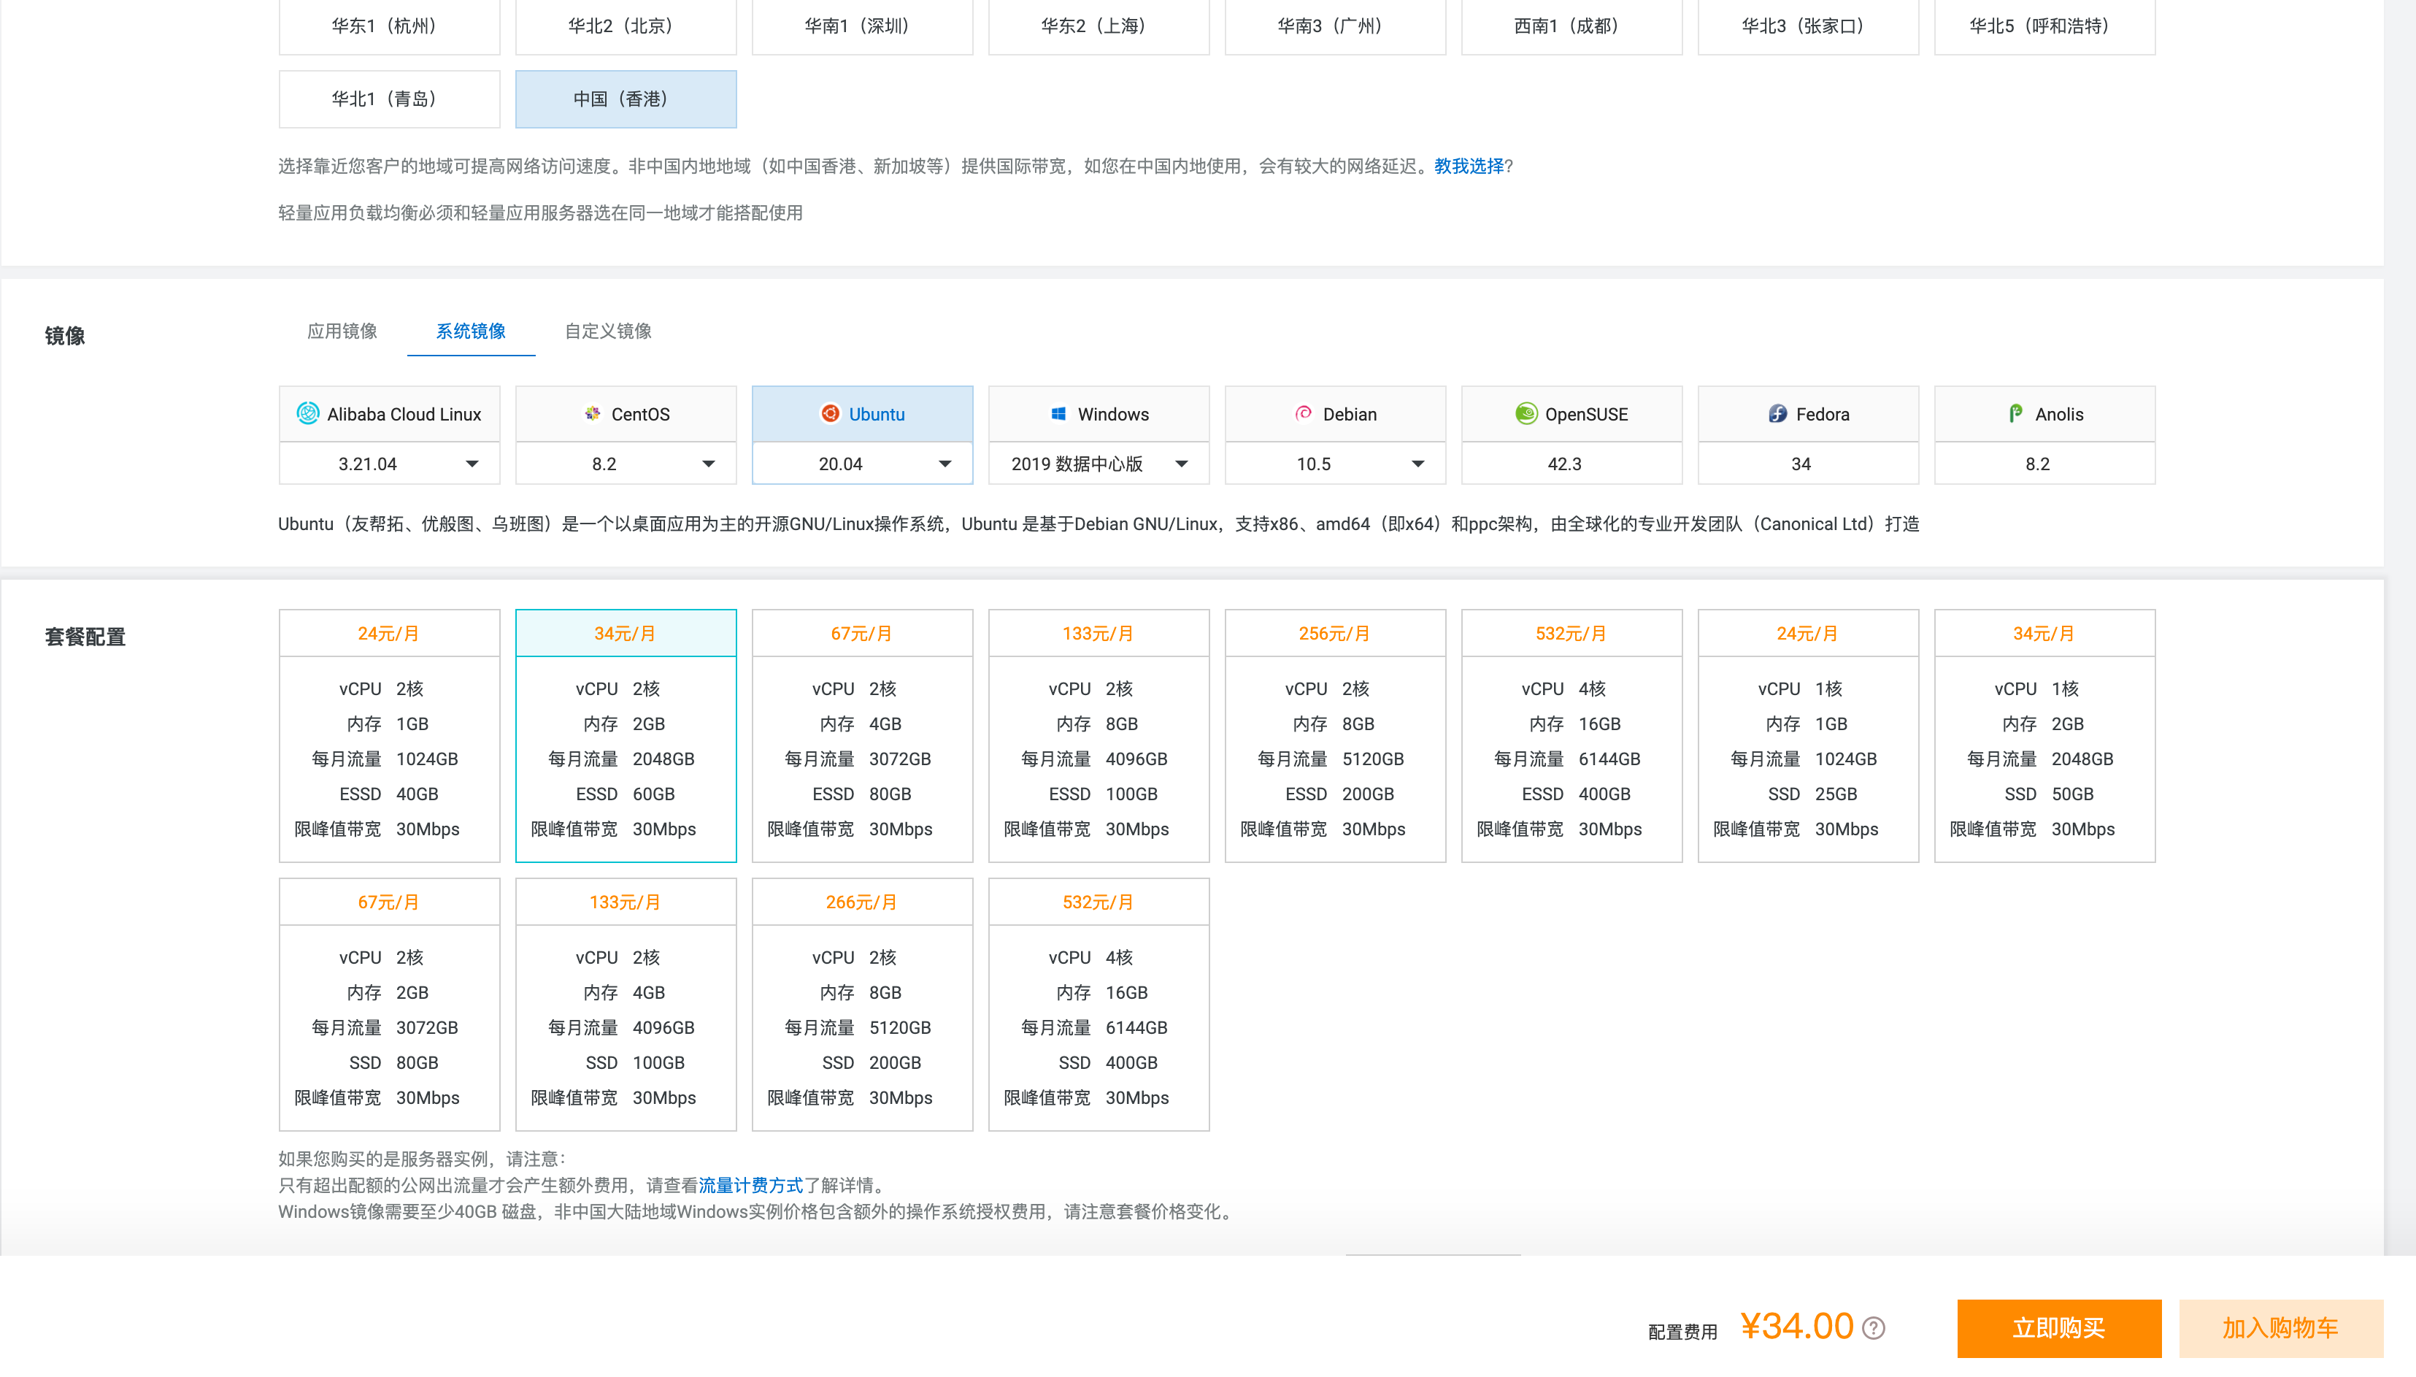Click the 套餐配置 section heading
The image size is (2416, 1377).
click(85, 637)
